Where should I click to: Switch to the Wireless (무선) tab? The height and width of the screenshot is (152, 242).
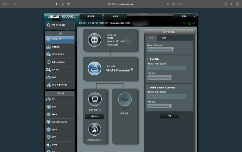151,38
